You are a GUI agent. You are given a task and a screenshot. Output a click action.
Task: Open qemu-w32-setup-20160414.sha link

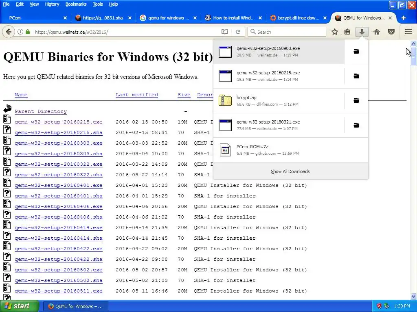(59, 238)
